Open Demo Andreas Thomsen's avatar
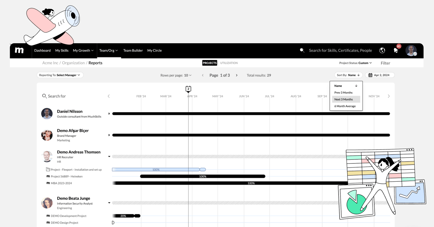The image size is (434, 227). point(47,156)
